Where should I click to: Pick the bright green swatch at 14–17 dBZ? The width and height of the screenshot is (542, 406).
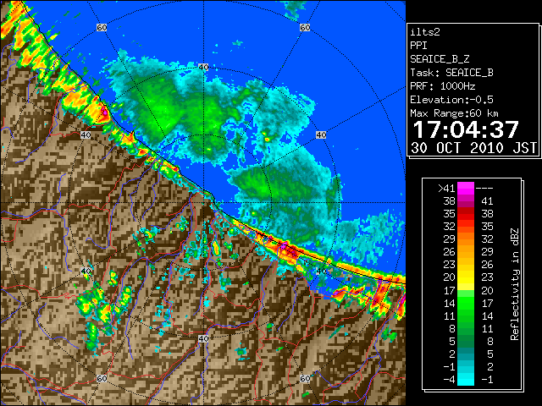pos(466,303)
